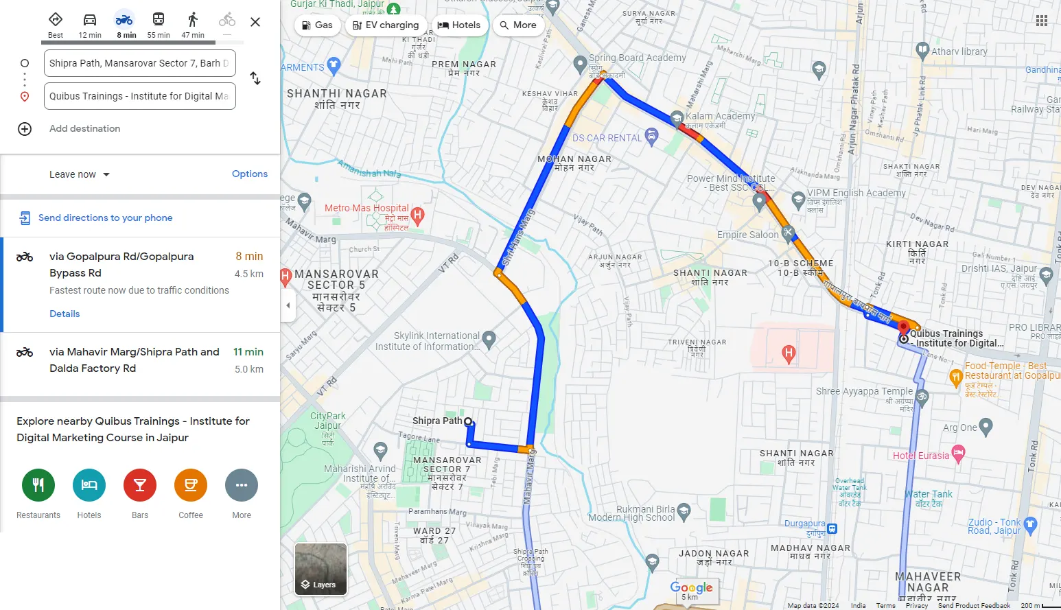The image size is (1061, 610).
Task: Send directions to your phone
Action: pyautogui.click(x=105, y=218)
